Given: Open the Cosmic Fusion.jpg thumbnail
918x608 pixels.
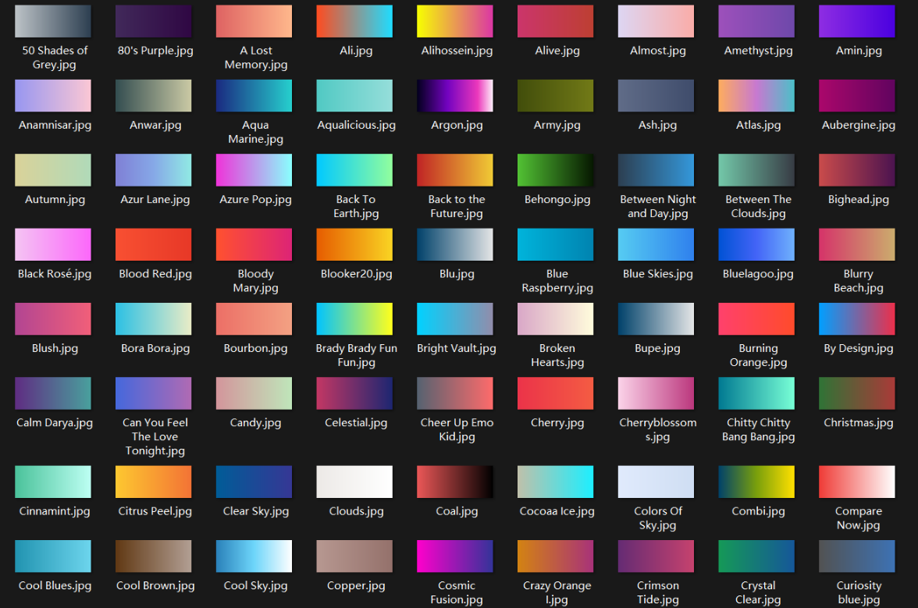Looking at the screenshot, I should (x=455, y=556).
